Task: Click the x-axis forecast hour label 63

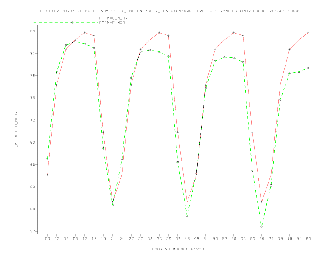Action: tap(243, 239)
